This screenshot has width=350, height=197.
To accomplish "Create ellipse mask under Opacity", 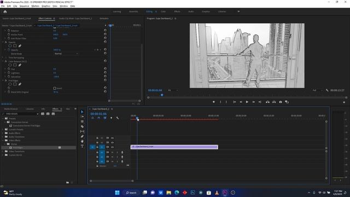I will [x=10, y=46].
